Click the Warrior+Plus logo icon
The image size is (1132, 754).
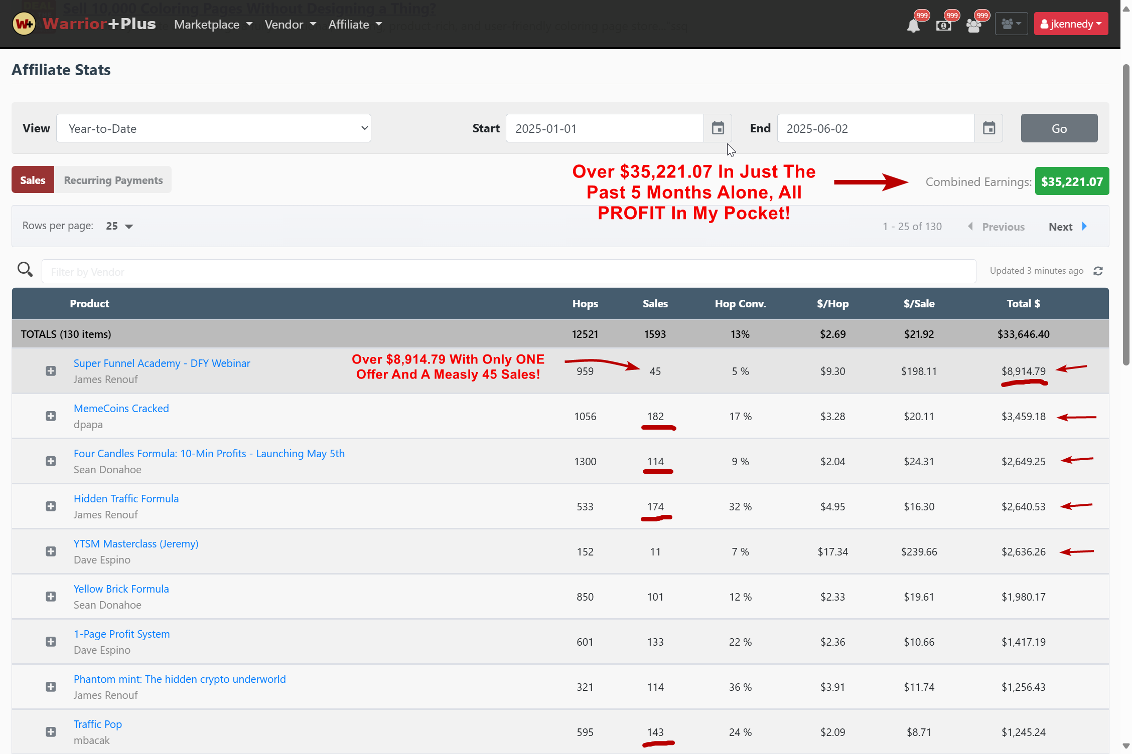click(24, 24)
